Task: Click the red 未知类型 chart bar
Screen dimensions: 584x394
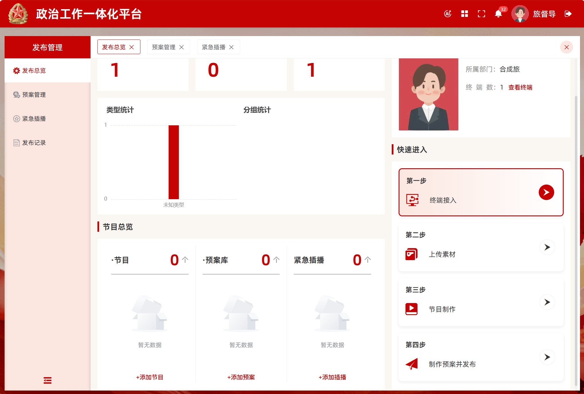Action: coord(174,162)
